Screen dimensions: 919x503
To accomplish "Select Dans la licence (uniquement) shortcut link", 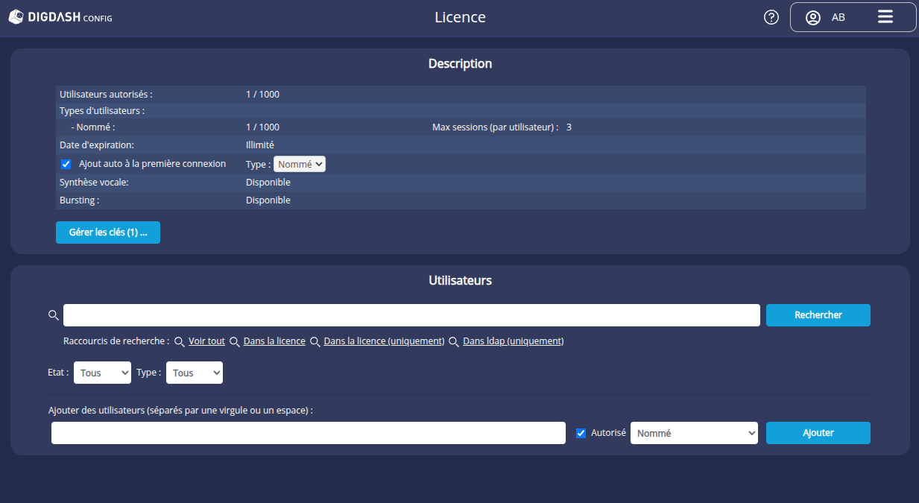I will (x=384, y=341).
